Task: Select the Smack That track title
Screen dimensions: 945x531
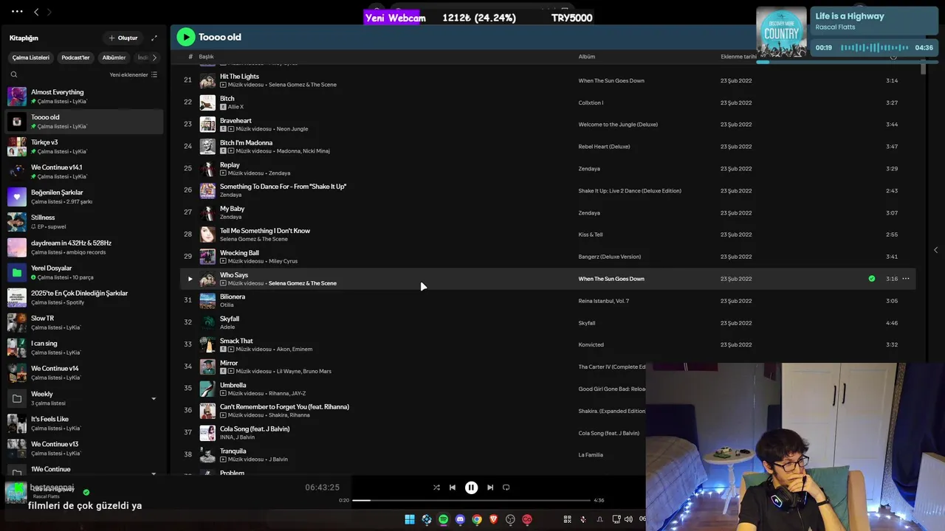Action: click(236, 341)
